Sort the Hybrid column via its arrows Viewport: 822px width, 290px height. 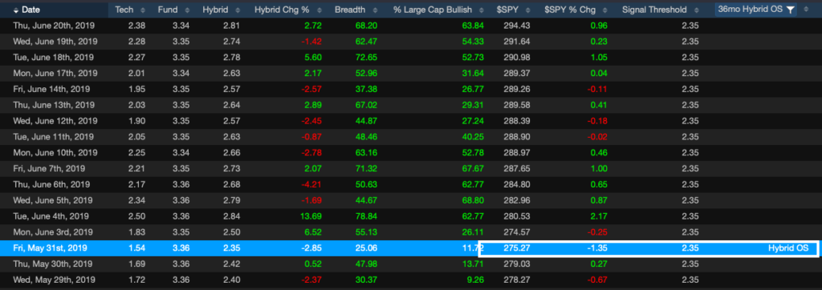coord(237,10)
